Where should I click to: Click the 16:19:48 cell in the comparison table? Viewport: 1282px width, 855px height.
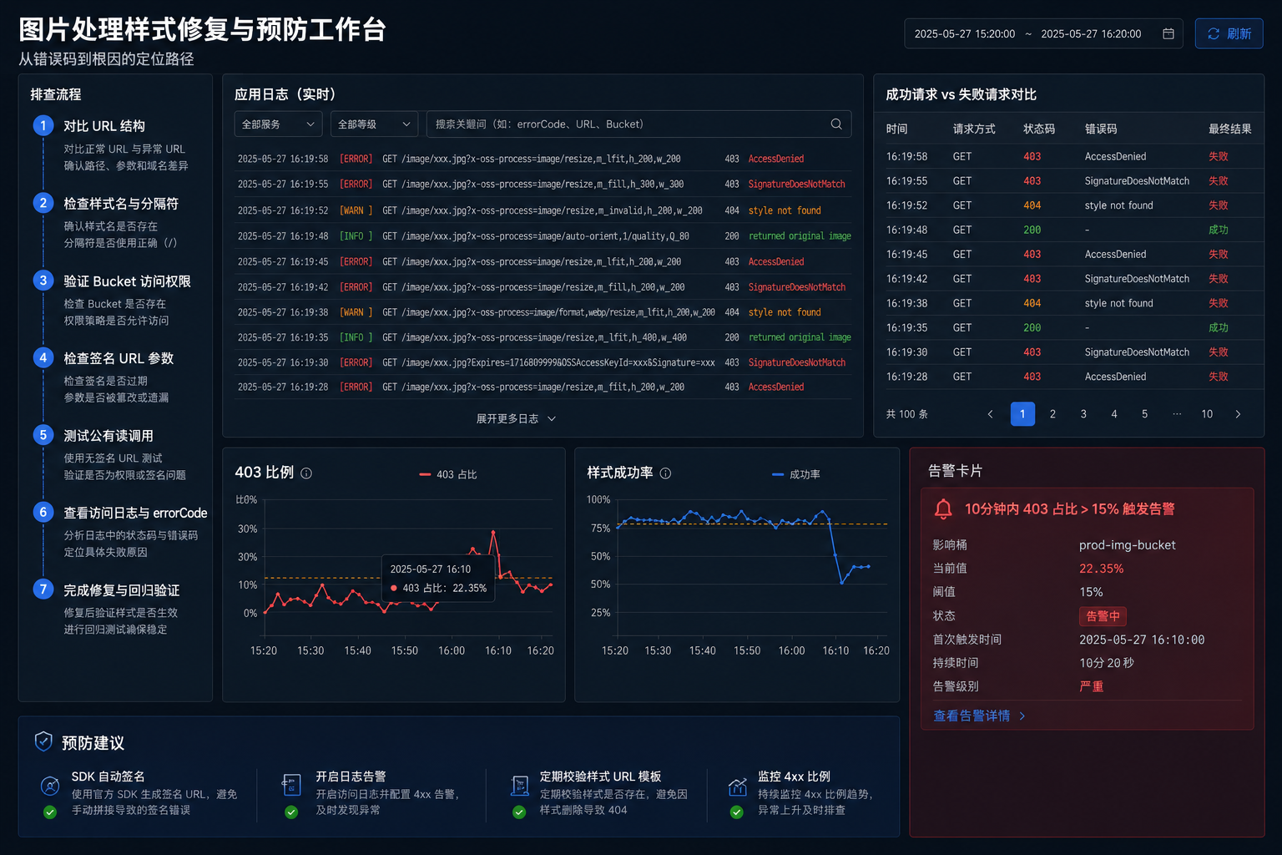(906, 230)
